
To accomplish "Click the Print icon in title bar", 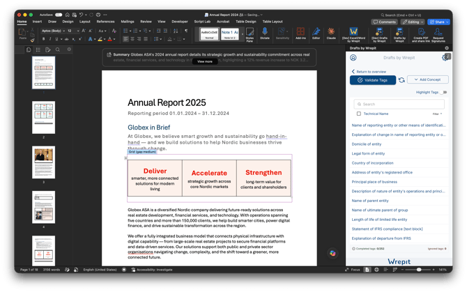I will coord(98,15).
